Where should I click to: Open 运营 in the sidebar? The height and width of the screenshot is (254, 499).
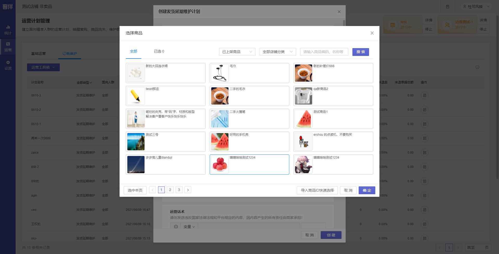(8, 47)
